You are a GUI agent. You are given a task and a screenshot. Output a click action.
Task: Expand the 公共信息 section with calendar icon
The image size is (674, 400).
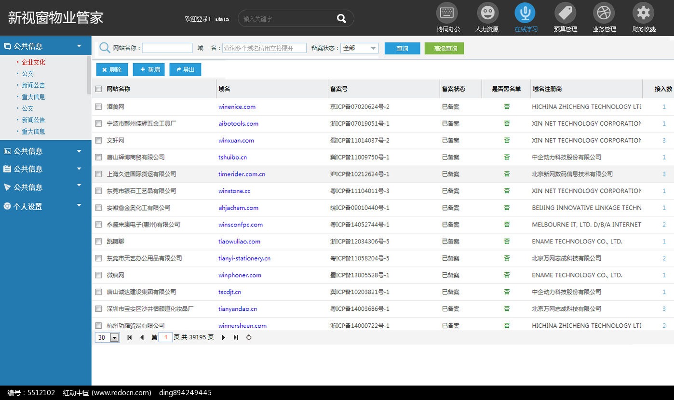(x=79, y=169)
